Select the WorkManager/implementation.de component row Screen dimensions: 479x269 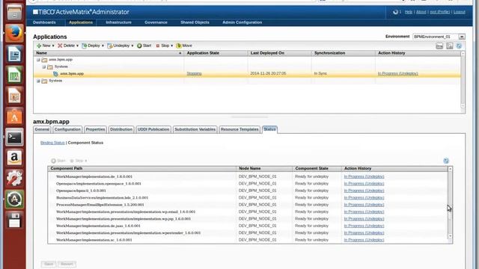248,176
